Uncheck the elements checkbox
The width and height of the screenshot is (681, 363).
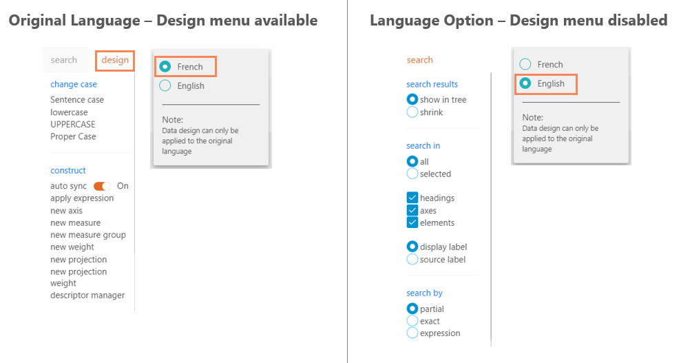point(412,222)
